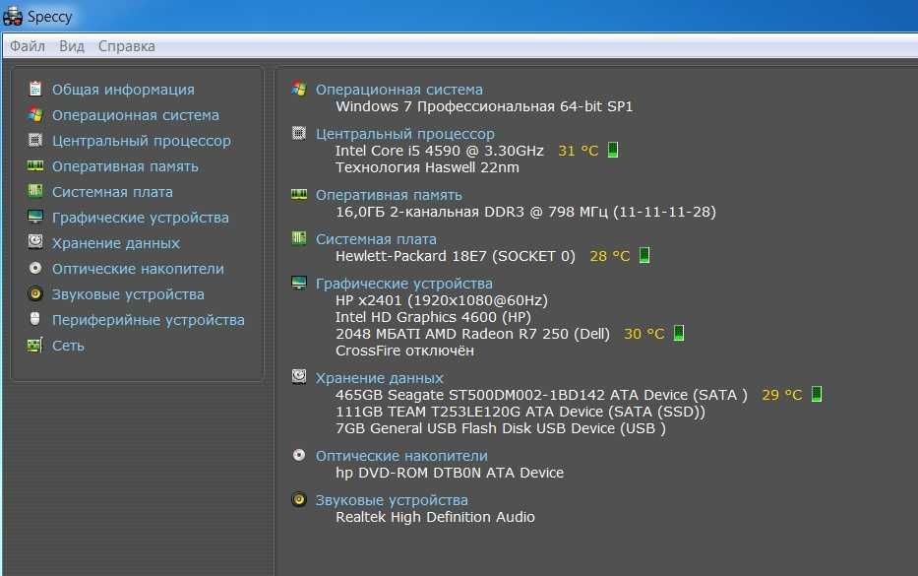Click the Периферийные устройства sidebar icon
The height and width of the screenshot is (576, 918).
pos(35,319)
